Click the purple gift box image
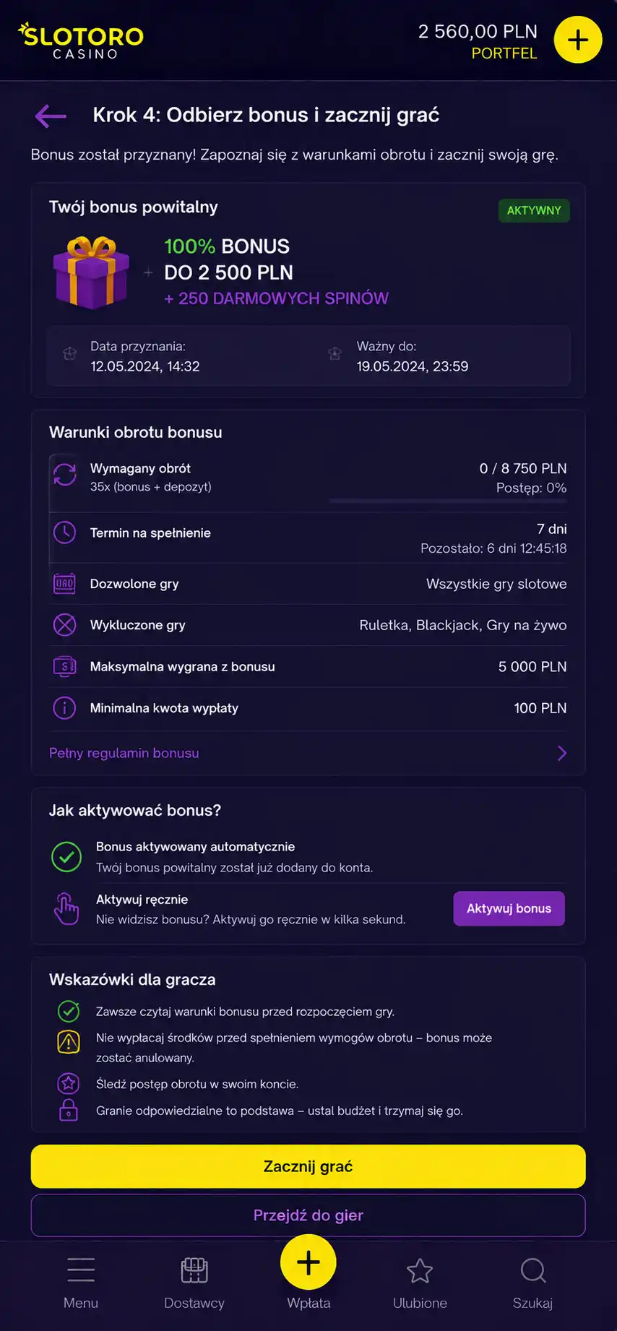Image resolution: width=617 pixels, height=1331 pixels. point(90,272)
